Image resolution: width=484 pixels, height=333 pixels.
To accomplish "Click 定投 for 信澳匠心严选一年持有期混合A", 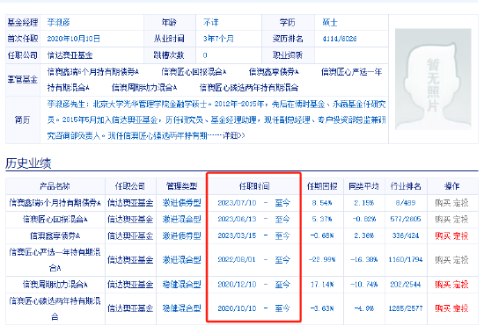I will pos(460,260).
